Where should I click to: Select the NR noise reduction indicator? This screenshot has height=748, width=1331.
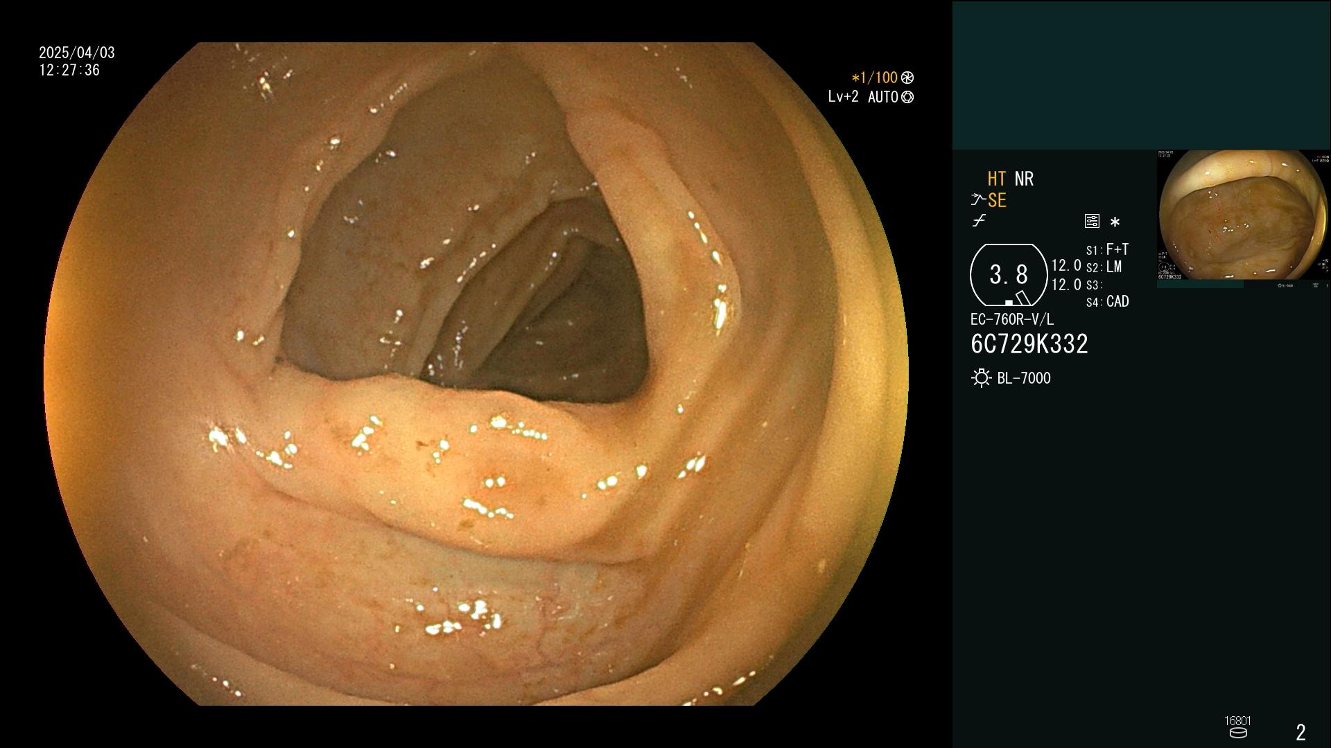(1024, 179)
